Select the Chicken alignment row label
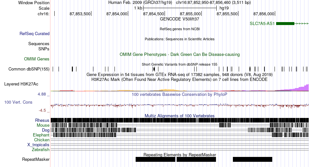Image resolution: width=309 pixels, height=167 pixels. pyautogui.click(x=42, y=140)
